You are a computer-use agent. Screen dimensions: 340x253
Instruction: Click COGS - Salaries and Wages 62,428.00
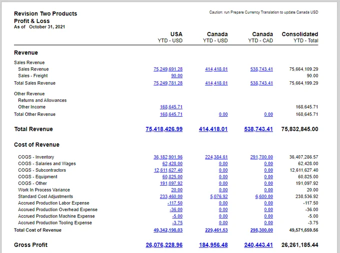(172, 164)
